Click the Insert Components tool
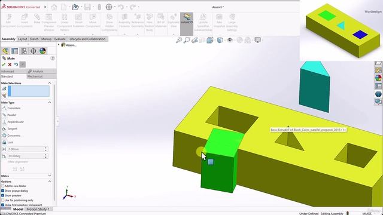Viewport: 383px width, 215px height. point(25,20)
